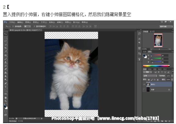Open the workspace 基本功能 dropdown
The image size is (176, 124).
(166, 27)
